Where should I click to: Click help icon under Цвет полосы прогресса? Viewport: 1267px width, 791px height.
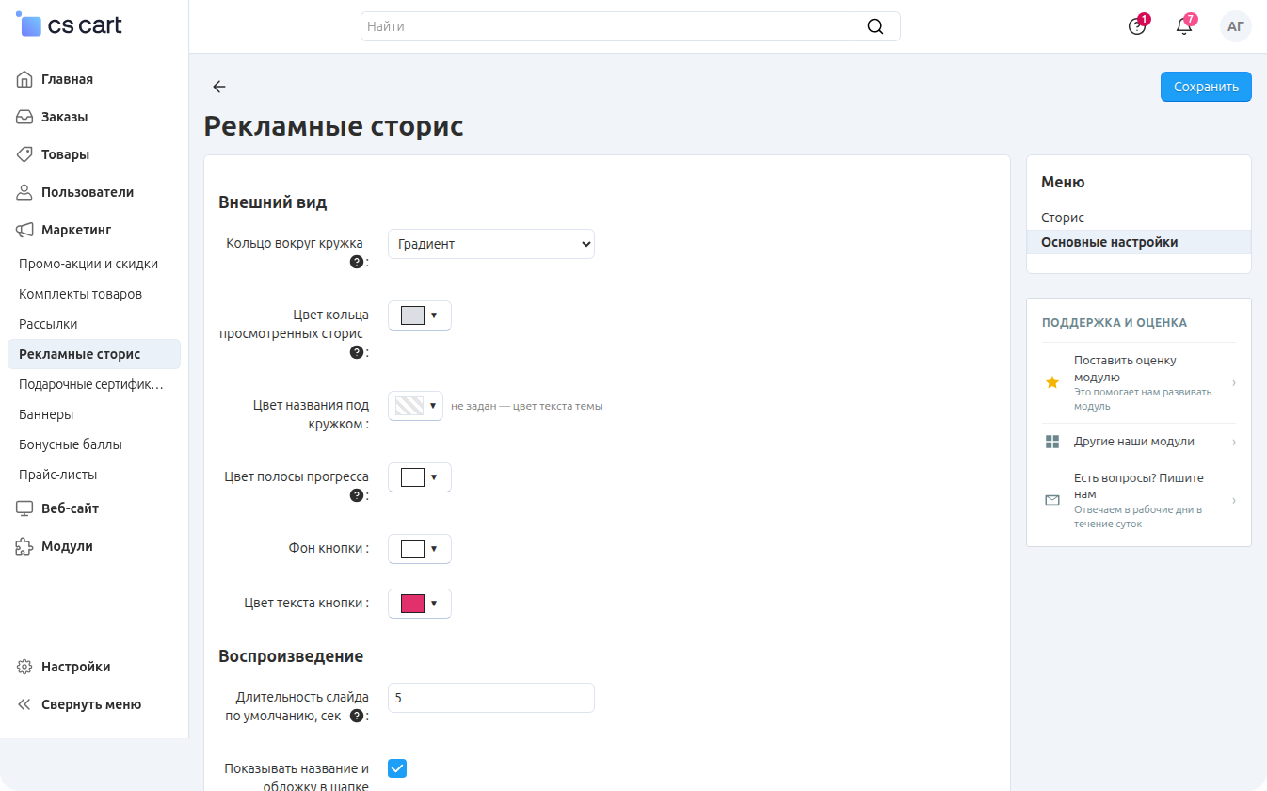click(357, 495)
